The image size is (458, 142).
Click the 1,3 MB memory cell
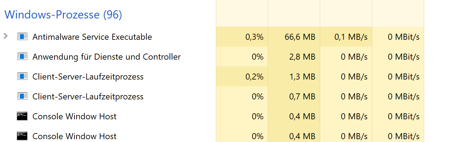(303, 77)
